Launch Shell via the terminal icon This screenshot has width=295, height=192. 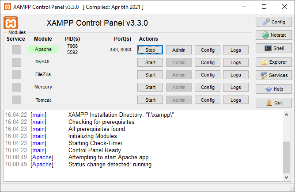[x=268, y=48]
